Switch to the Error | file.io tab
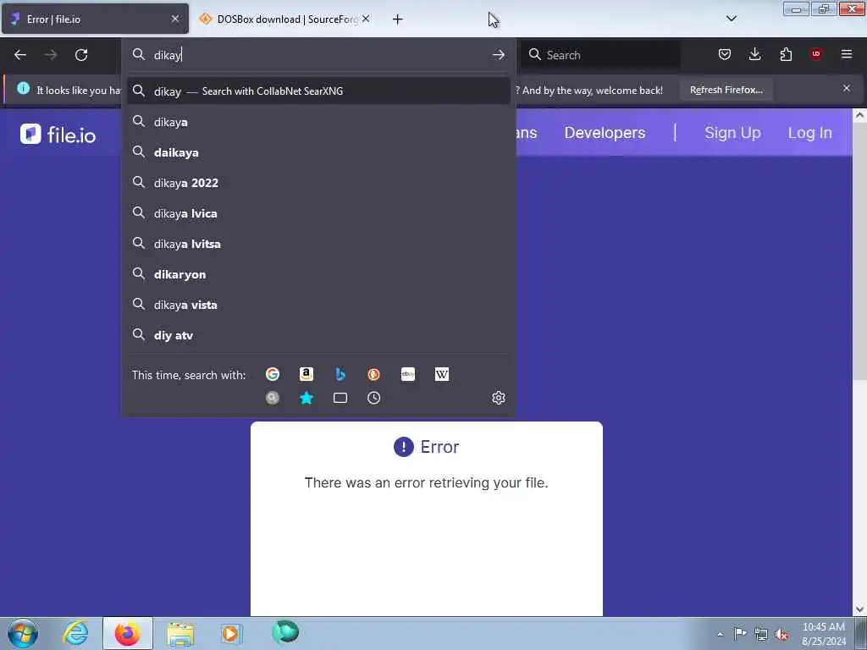This screenshot has height=650, width=867. (95, 19)
